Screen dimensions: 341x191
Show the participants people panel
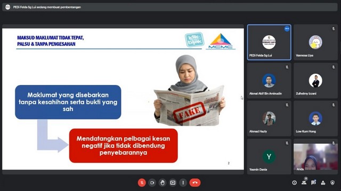tap(304, 183)
